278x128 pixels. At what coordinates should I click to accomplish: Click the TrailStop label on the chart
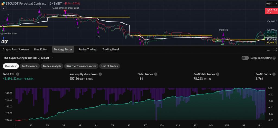tap(223, 30)
